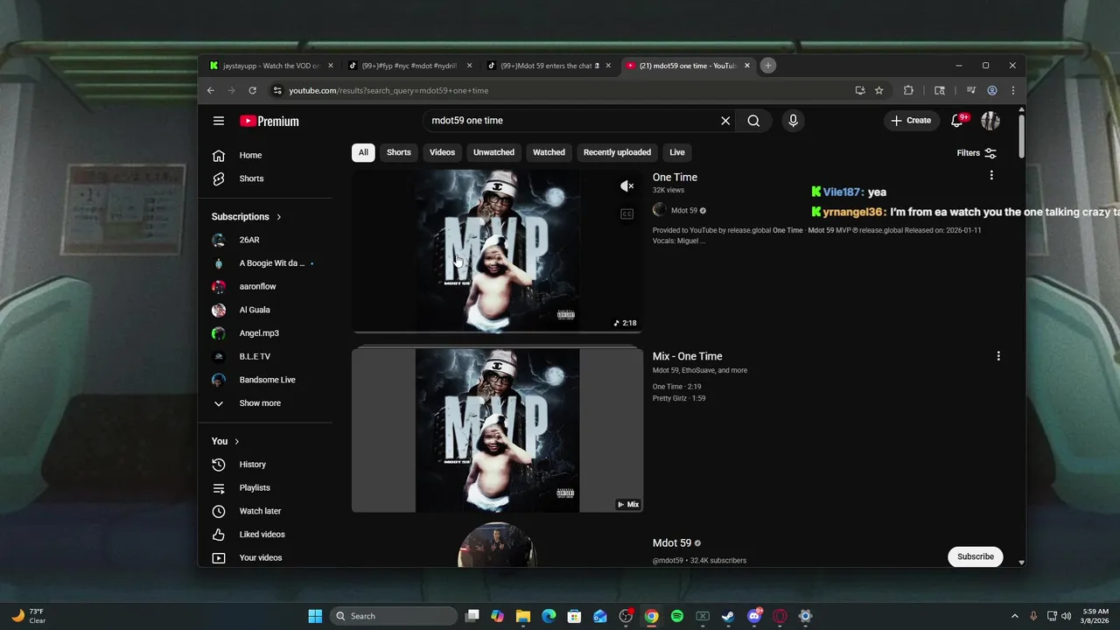
Task: Run the search with the magnifier button
Action: (x=753, y=121)
